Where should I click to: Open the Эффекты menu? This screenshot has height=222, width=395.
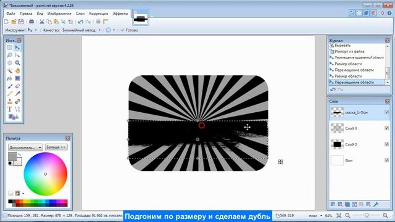click(120, 14)
